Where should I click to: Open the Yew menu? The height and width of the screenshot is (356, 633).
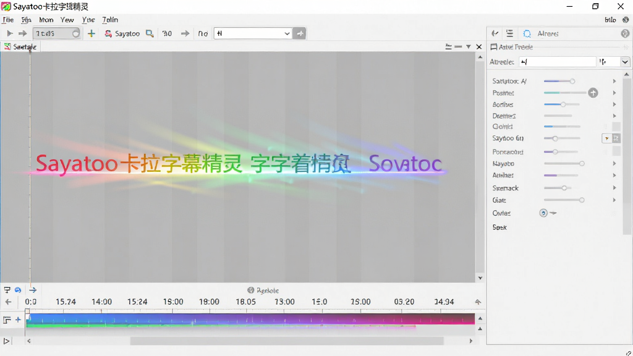[67, 20]
